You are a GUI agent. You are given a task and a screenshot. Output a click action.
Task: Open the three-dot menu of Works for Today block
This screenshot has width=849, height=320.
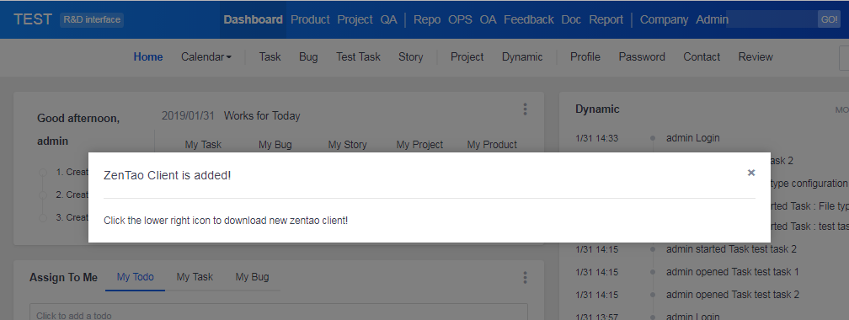[x=525, y=109]
